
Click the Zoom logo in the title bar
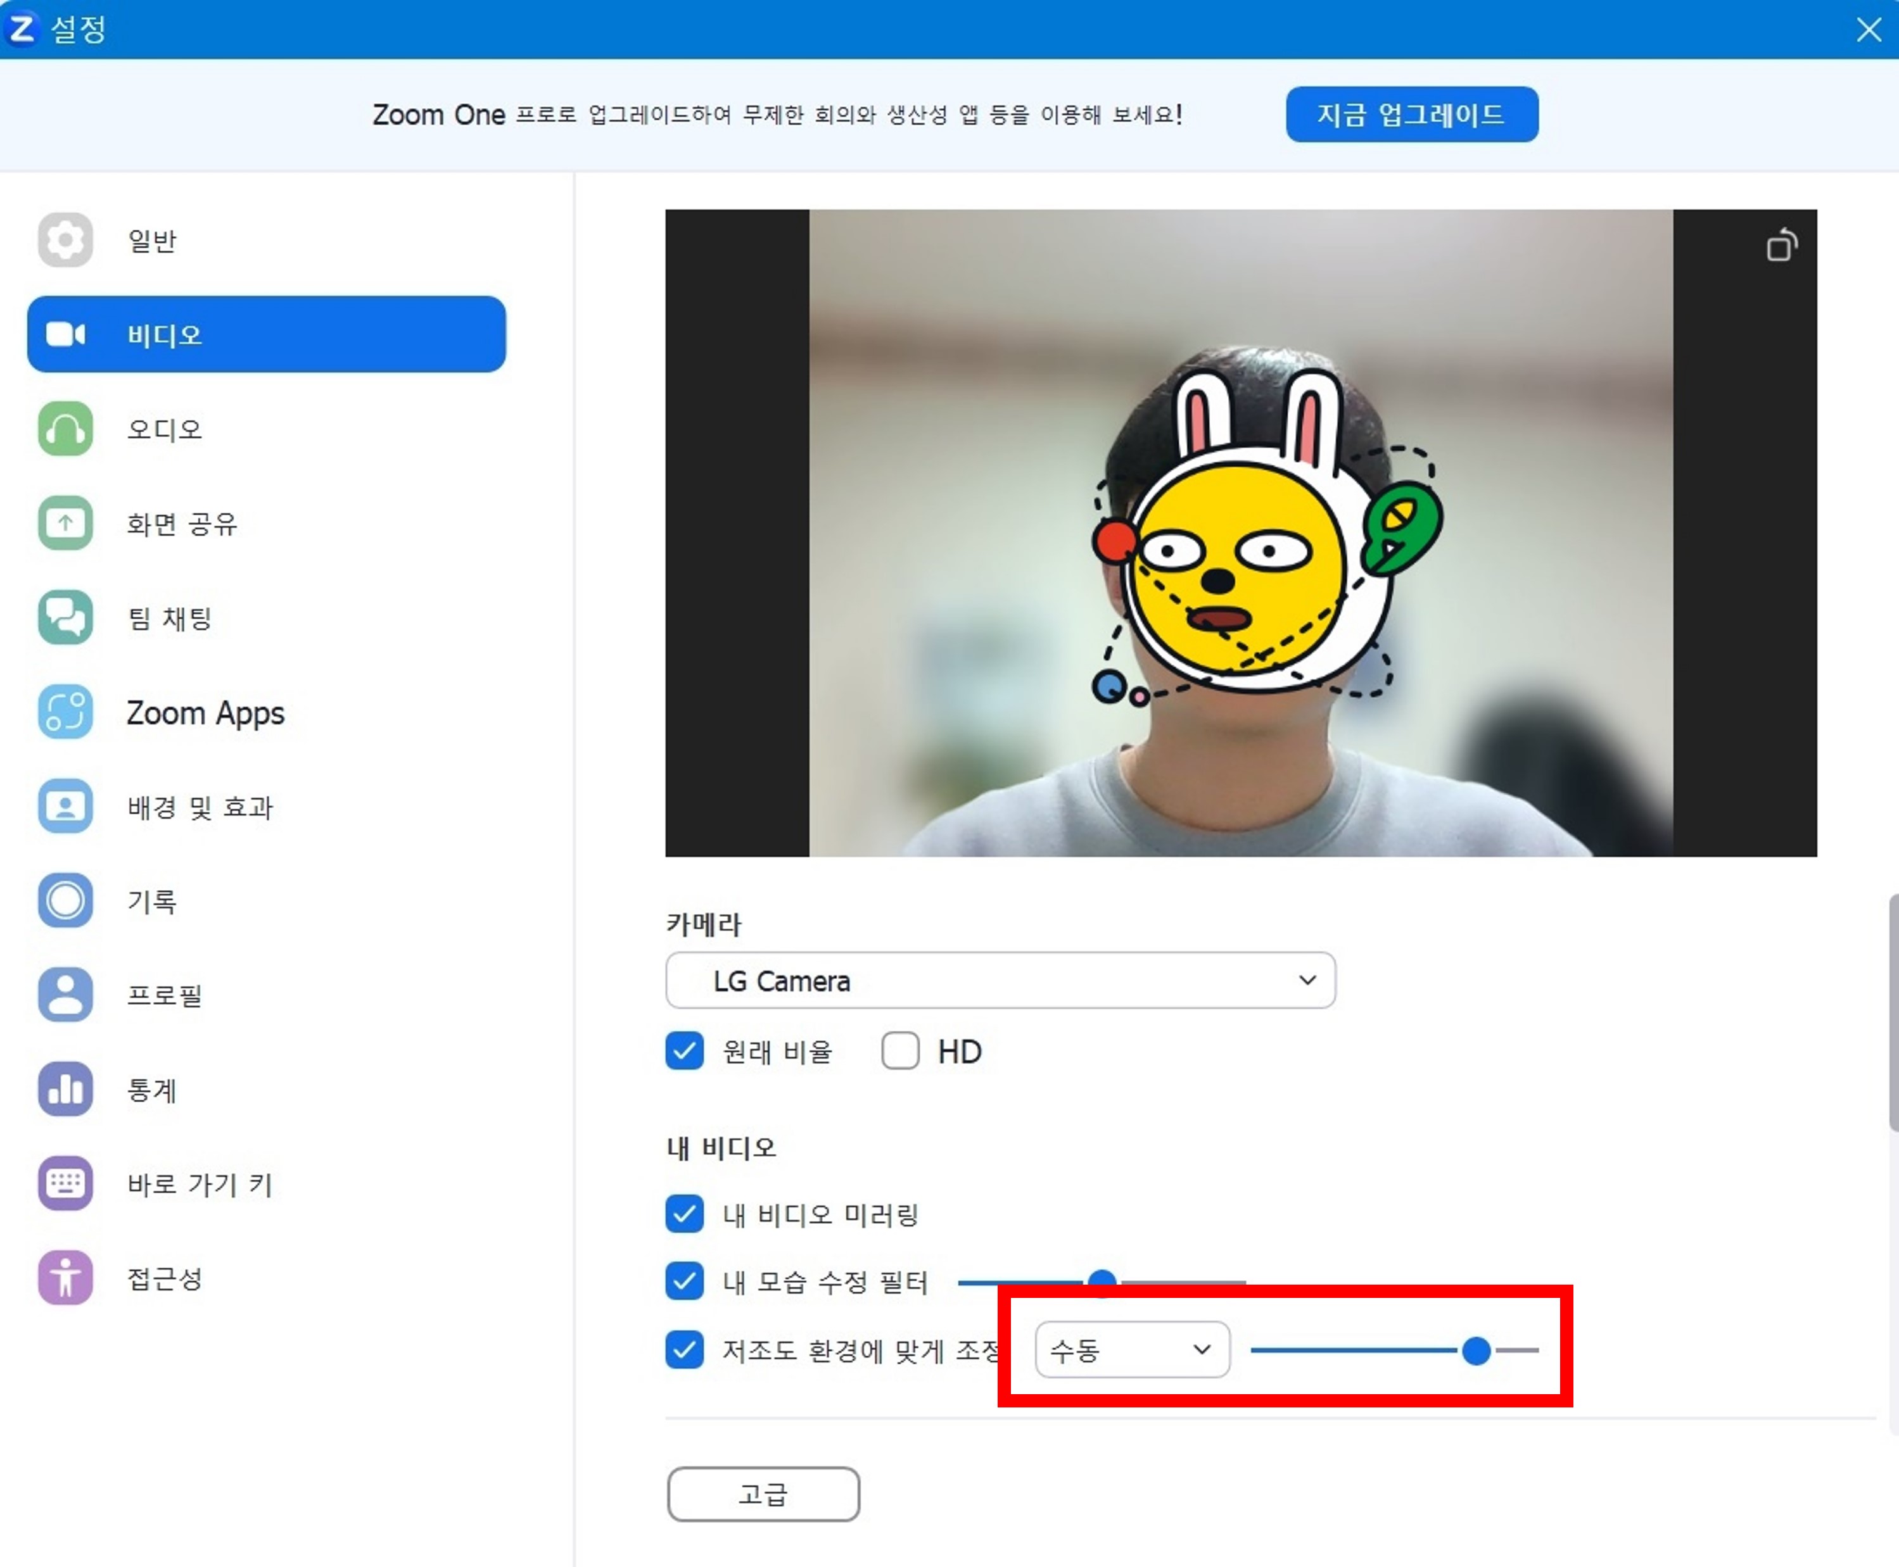(22, 29)
